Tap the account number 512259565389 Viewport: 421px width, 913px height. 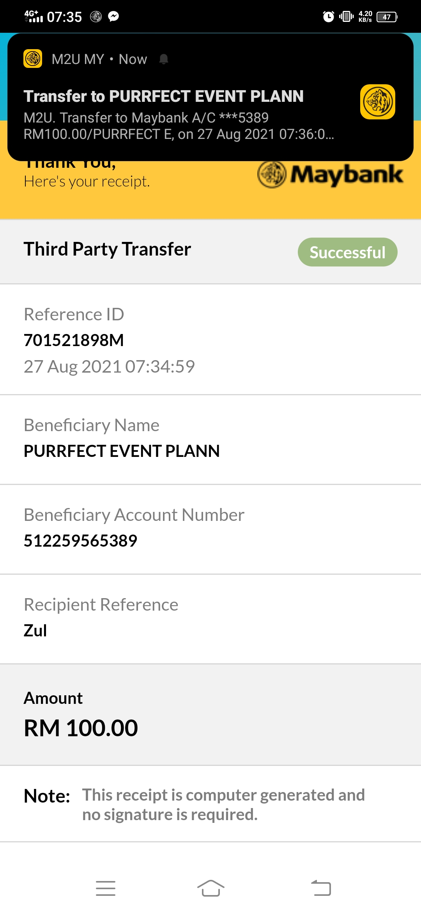pos(80,541)
